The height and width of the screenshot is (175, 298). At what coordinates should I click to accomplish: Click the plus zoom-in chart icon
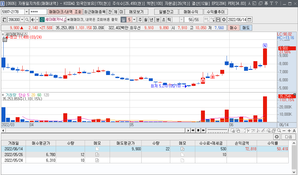(x=289, y=130)
